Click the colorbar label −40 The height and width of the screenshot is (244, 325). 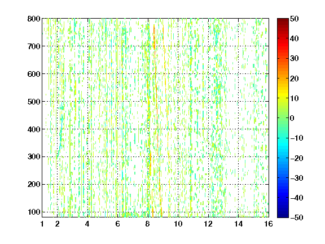[x=297, y=198]
